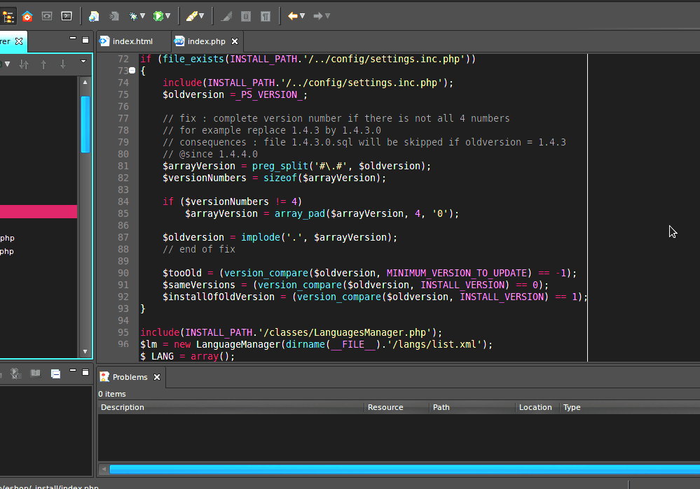Open the back-navigation history dropdown
Viewport: 700px width, 489px height.
303,15
